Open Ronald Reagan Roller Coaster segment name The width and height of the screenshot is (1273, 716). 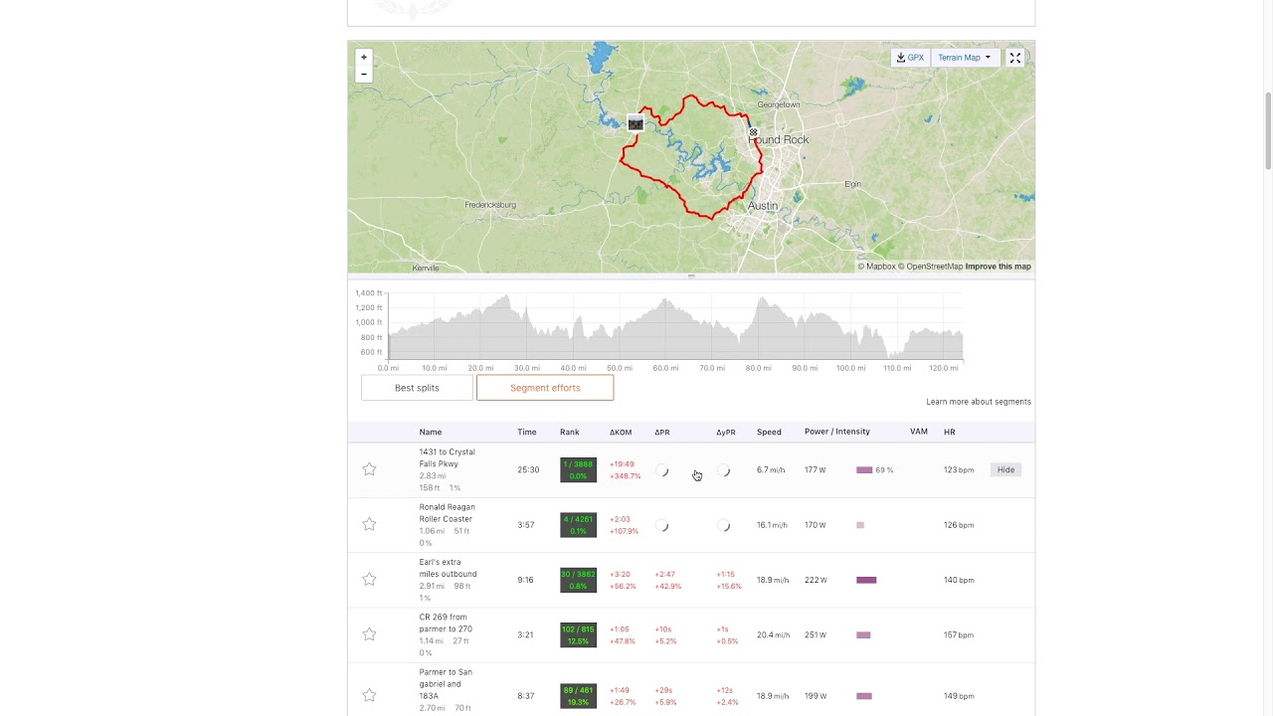pos(447,513)
